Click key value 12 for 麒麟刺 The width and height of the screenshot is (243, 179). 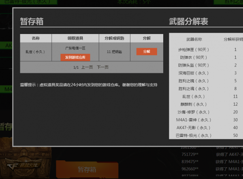coord(235,104)
